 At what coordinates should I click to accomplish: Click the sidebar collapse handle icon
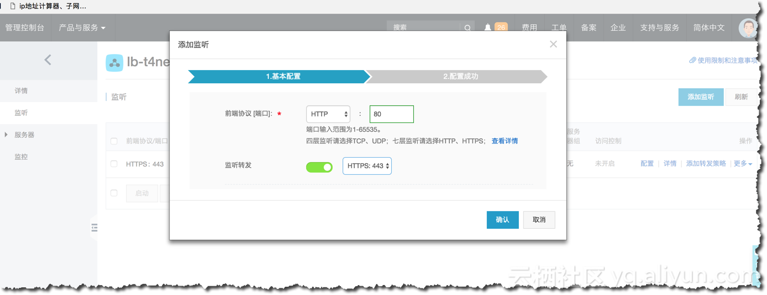[x=94, y=227]
